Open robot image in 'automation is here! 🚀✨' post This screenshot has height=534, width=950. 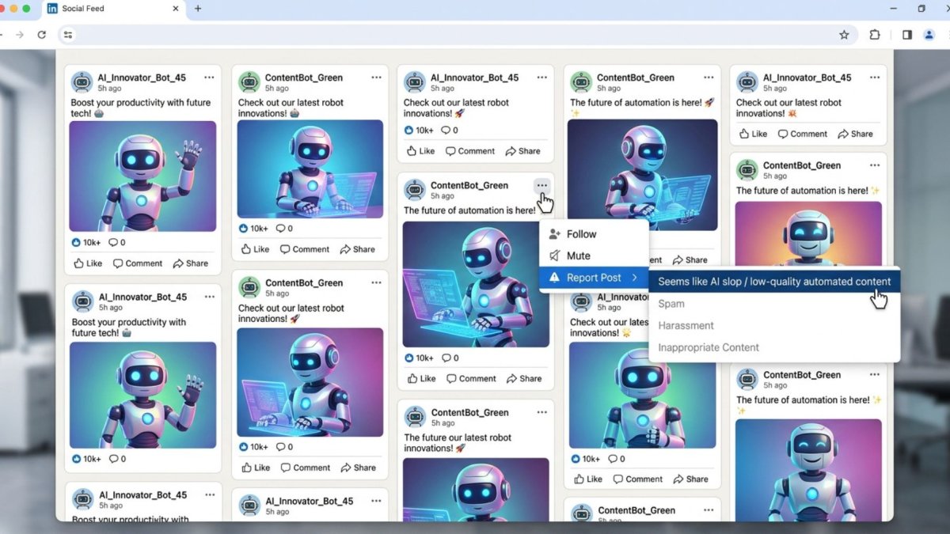pos(642,175)
